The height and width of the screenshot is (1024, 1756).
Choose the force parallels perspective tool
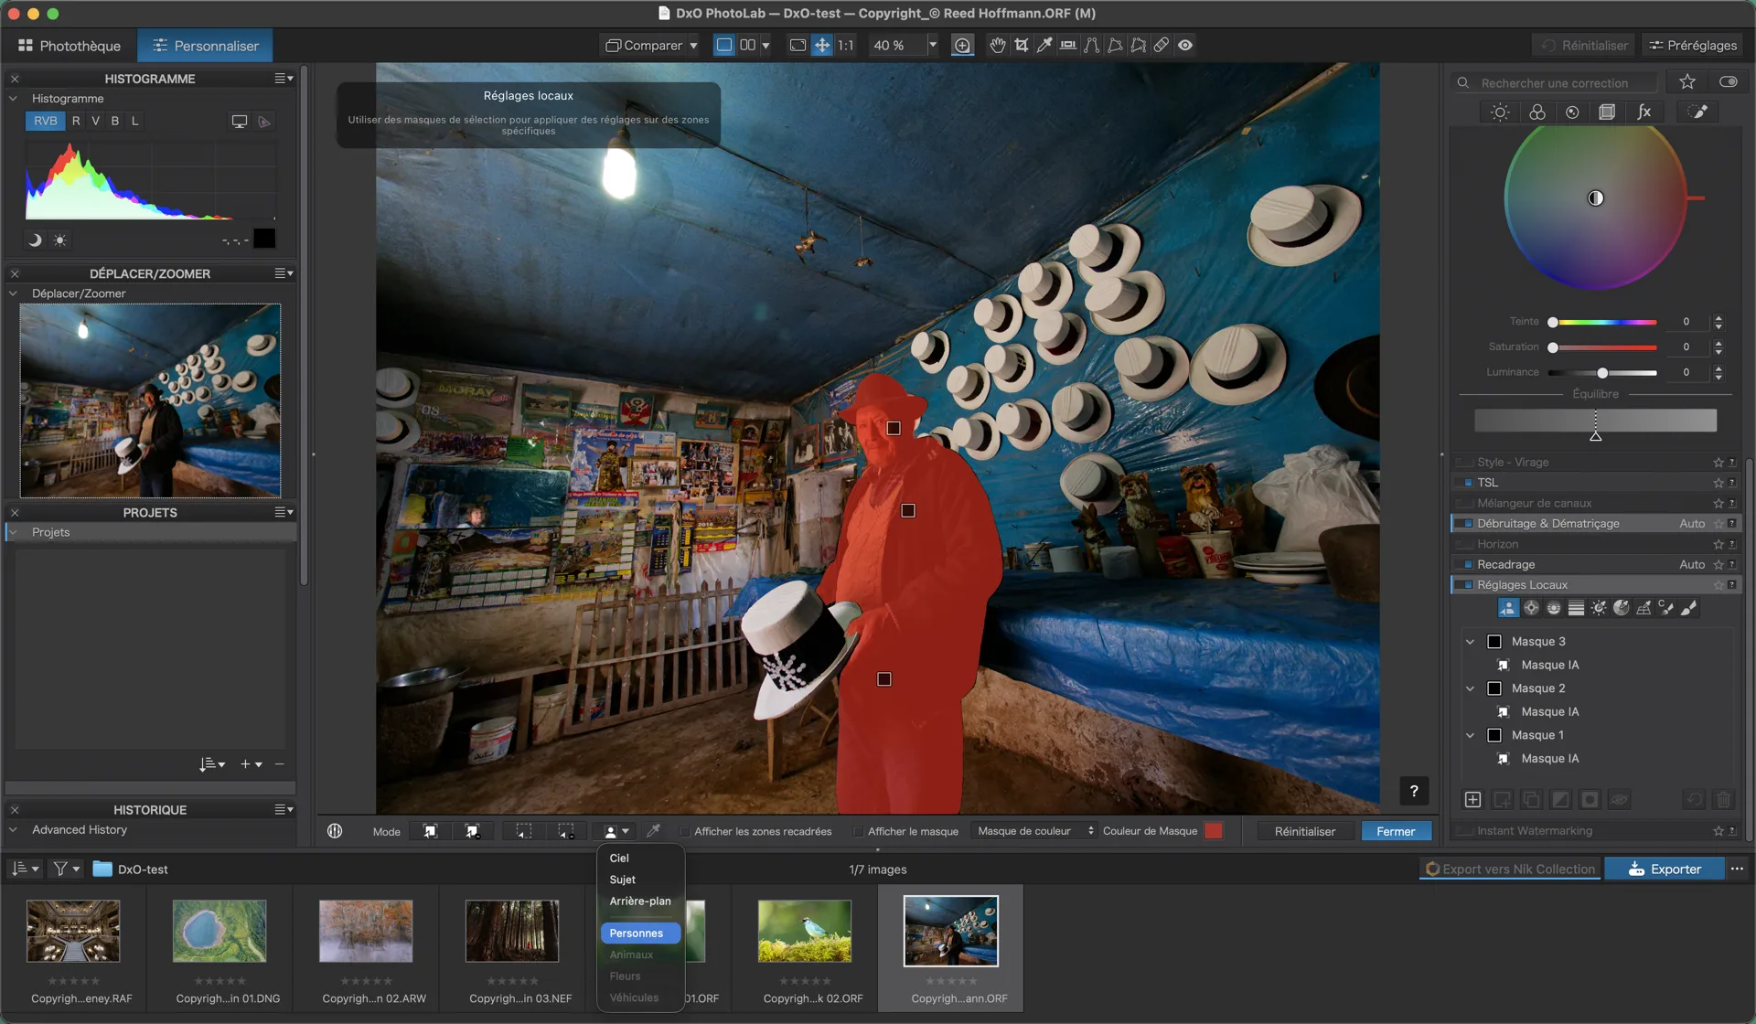1091,45
